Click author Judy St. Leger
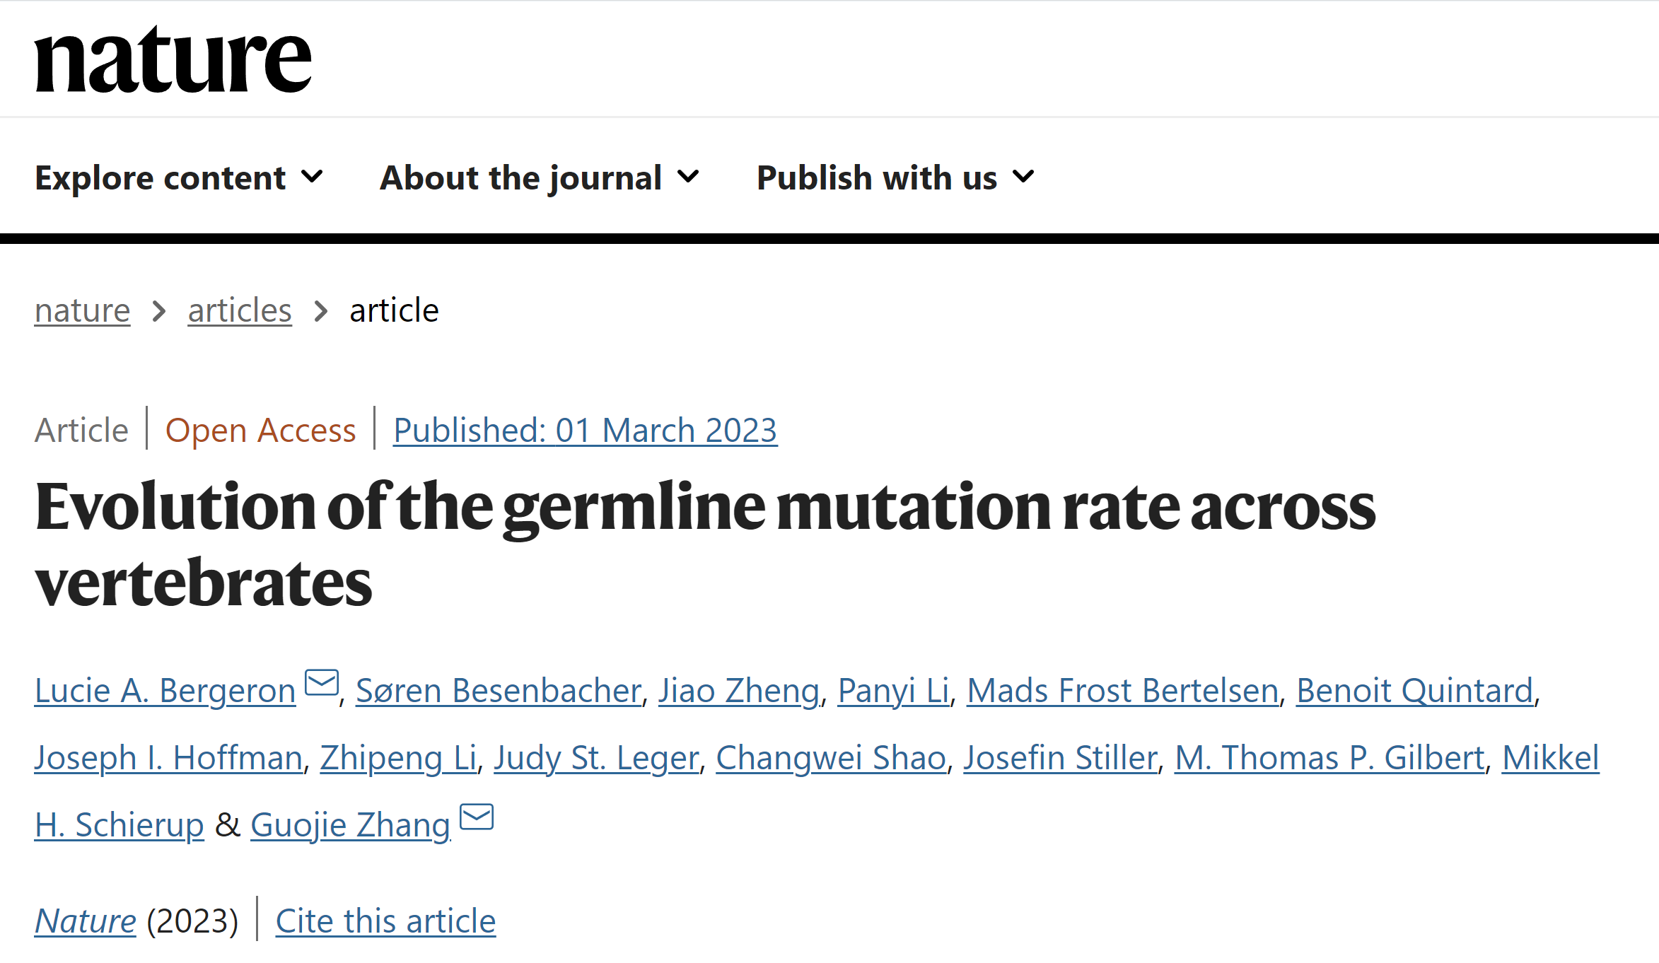This screenshot has width=1659, height=963. (x=597, y=757)
